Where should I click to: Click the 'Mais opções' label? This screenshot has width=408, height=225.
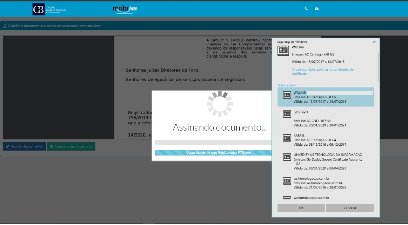tap(287, 85)
